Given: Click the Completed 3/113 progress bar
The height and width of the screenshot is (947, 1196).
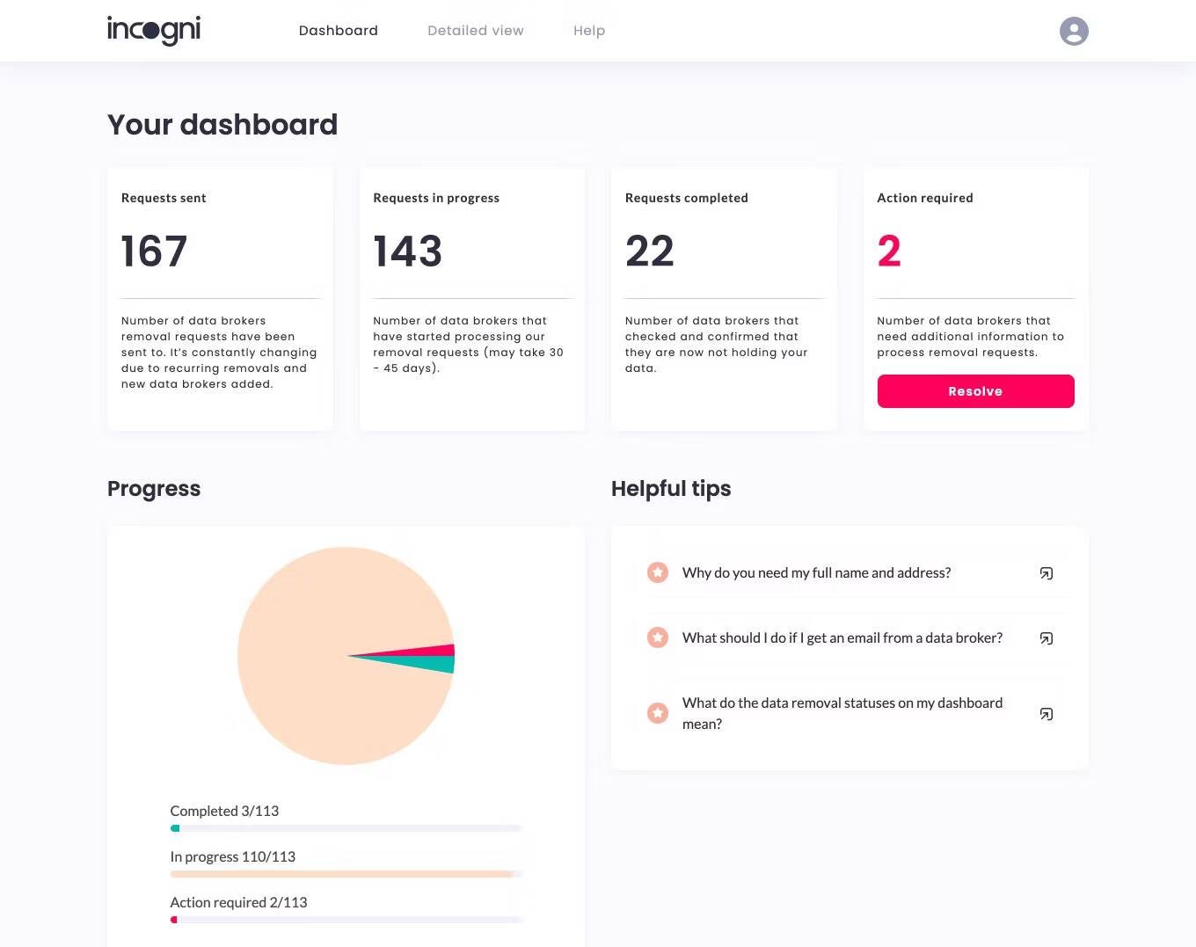Looking at the screenshot, I should point(346,828).
